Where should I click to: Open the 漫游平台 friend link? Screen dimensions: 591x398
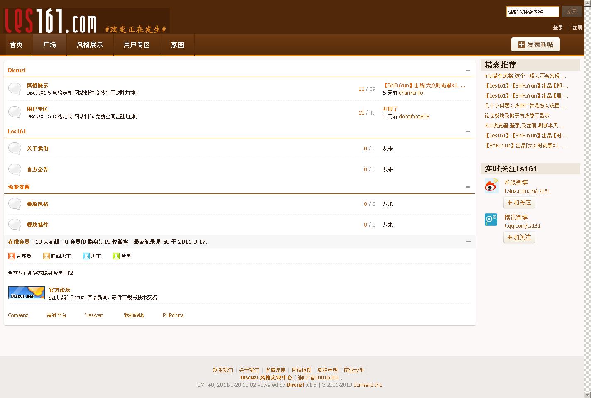56,315
